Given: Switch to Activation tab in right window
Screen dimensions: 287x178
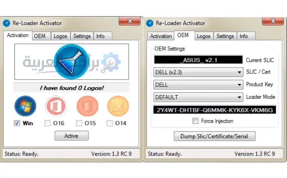Looking at the screenshot, I should (x=161, y=36).
